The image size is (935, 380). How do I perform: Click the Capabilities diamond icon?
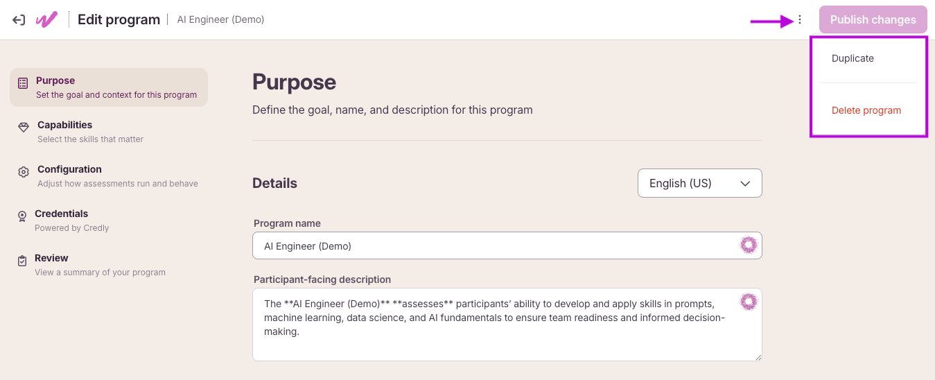tap(24, 128)
